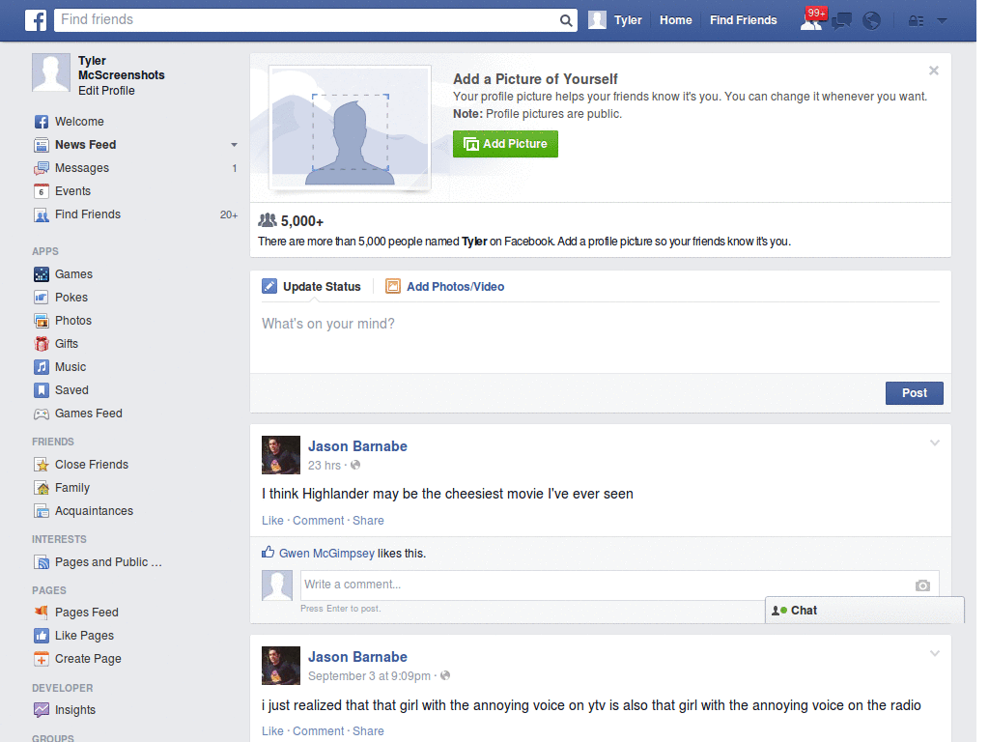
Task: Click the Like Pages thumbs icon
Action: click(41, 636)
